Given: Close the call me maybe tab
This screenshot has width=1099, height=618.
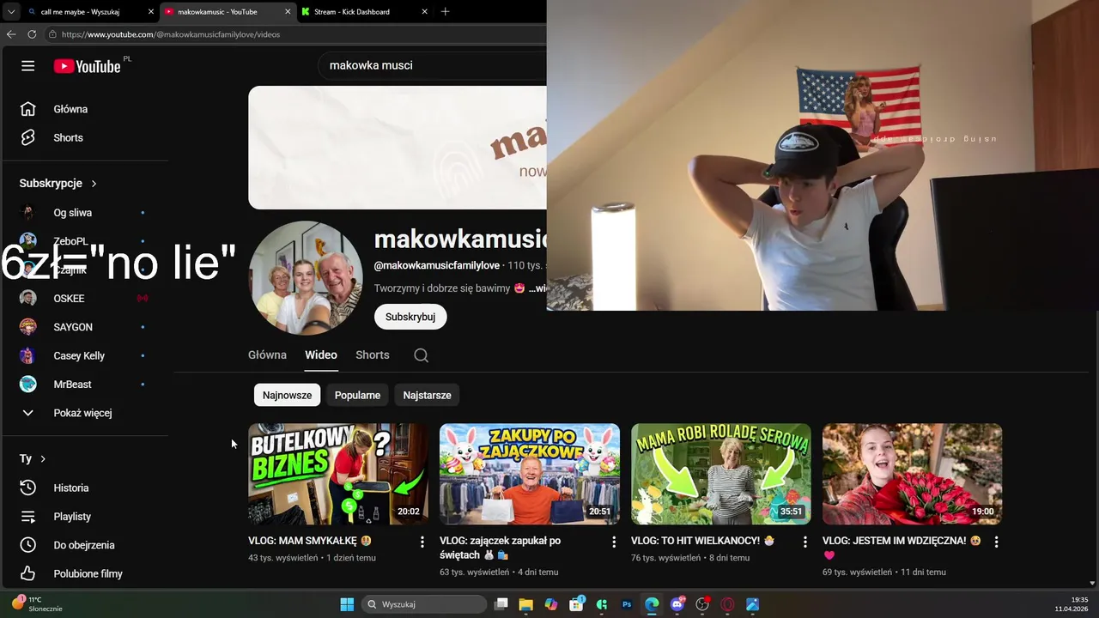Looking at the screenshot, I should click(x=151, y=12).
